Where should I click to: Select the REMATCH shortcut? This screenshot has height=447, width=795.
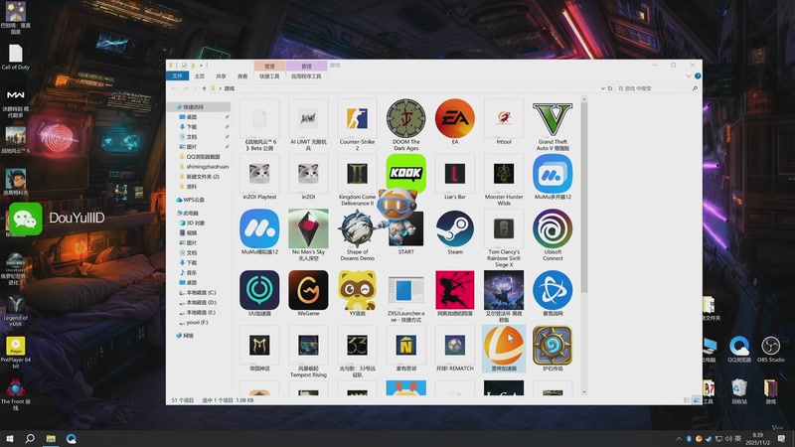click(455, 348)
